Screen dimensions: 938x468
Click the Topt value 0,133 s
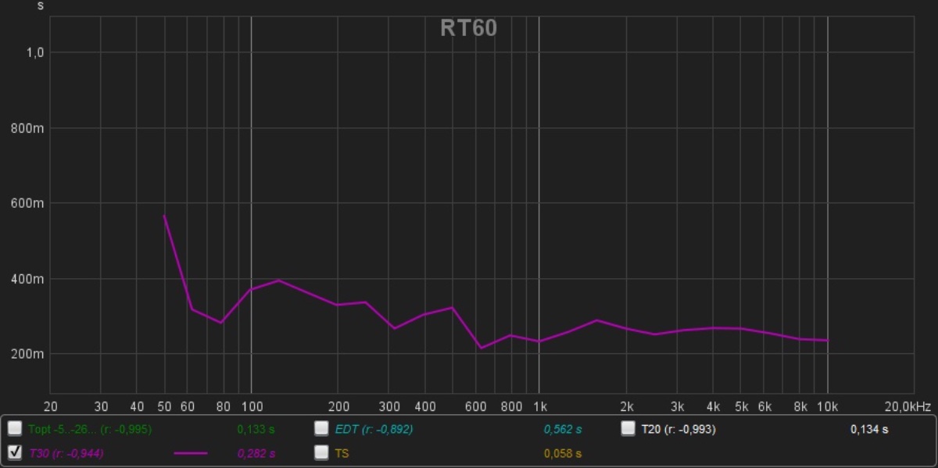[x=256, y=429]
